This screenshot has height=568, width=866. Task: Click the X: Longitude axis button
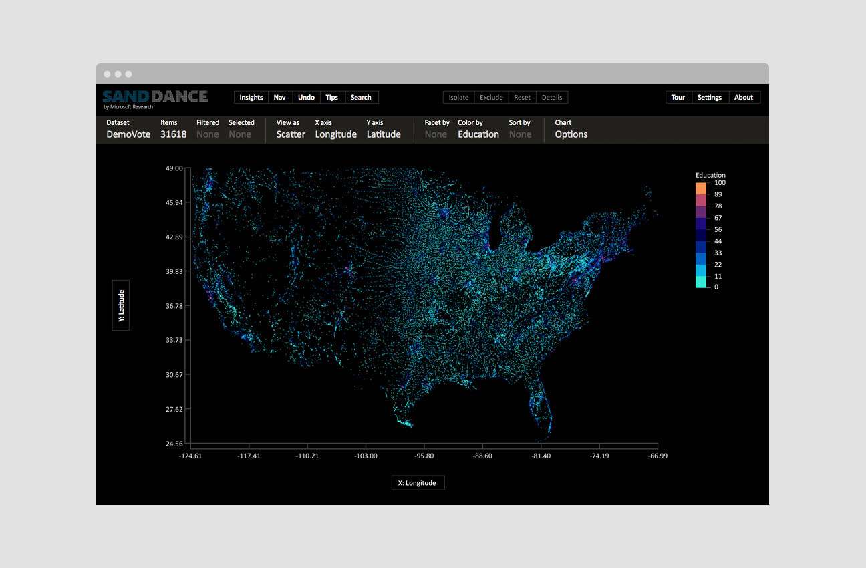pyautogui.click(x=418, y=483)
